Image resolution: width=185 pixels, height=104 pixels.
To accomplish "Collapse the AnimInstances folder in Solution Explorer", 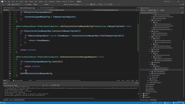I will point(150,21).
